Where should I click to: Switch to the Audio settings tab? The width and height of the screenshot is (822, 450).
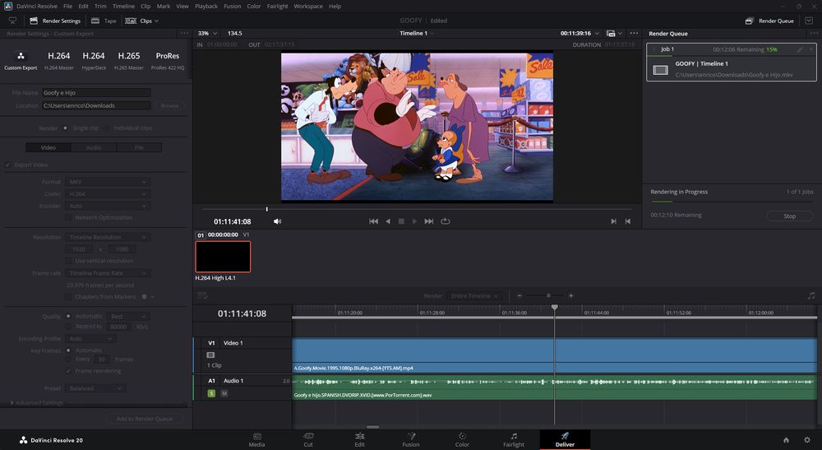pyautogui.click(x=94, y=147)
